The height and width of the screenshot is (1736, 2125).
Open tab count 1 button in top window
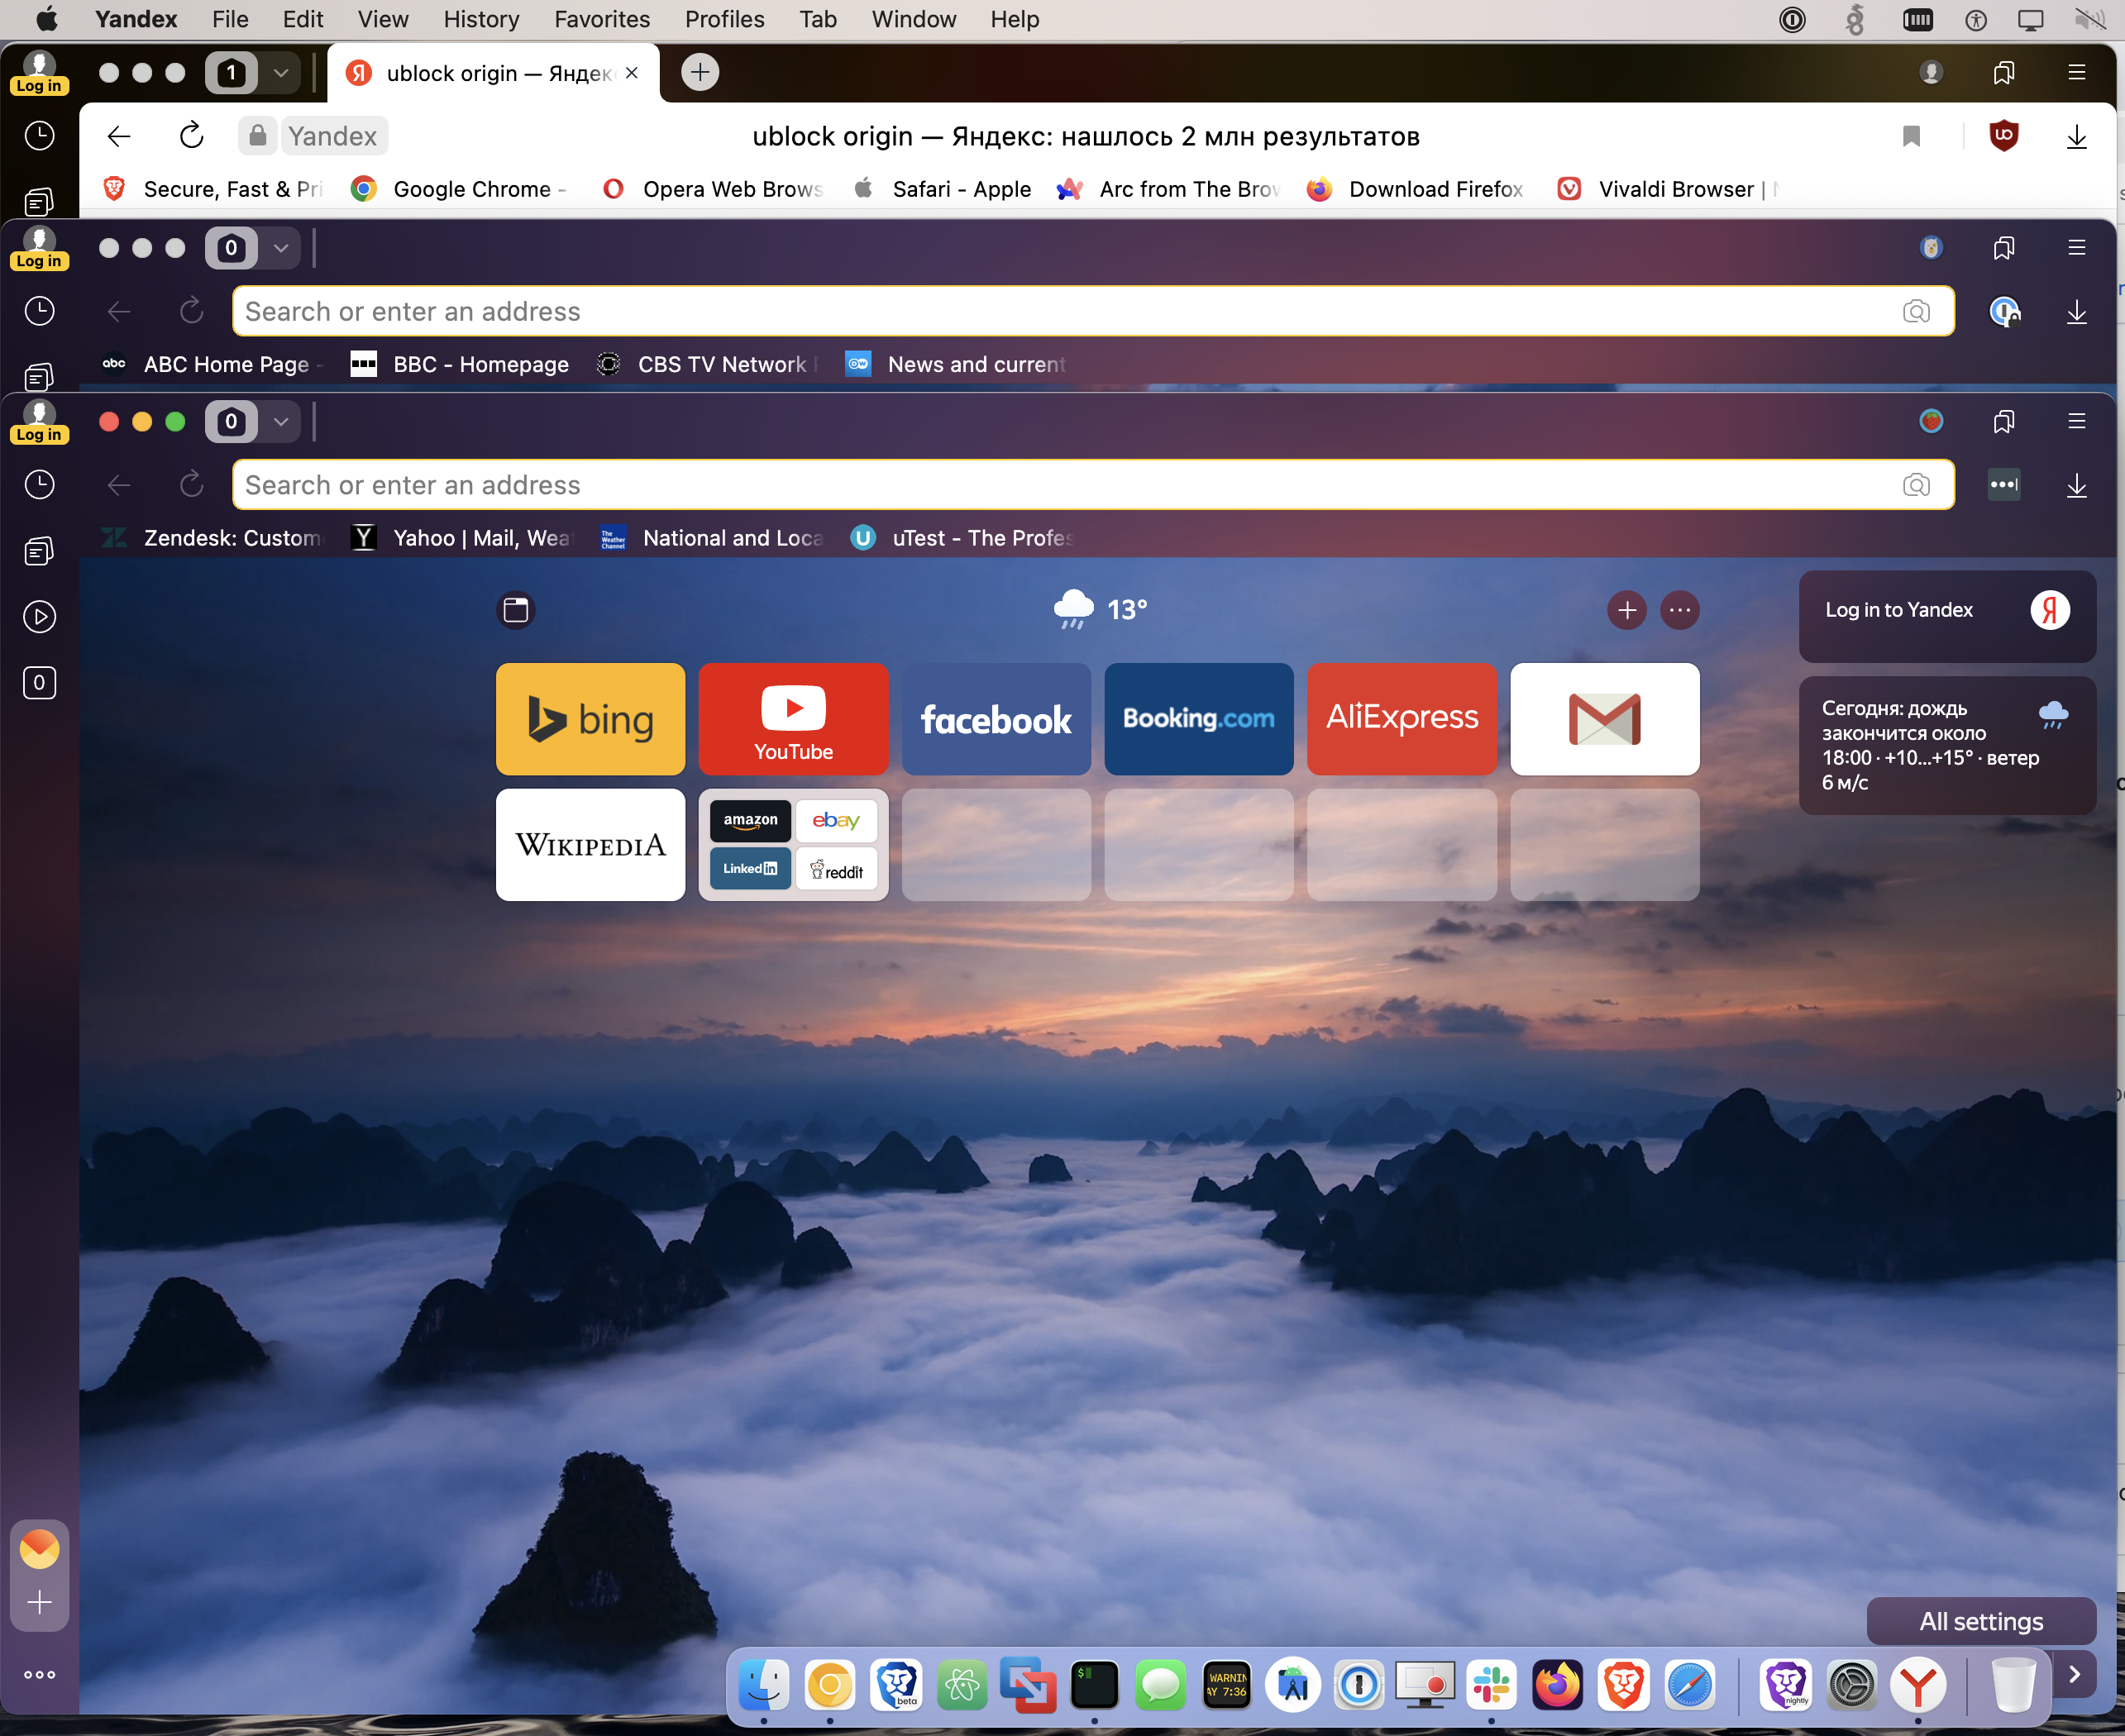pos(231,72)
